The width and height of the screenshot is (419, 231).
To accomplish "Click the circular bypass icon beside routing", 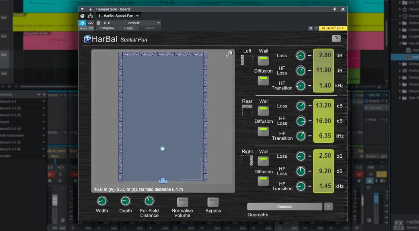I will coord(82,16).
